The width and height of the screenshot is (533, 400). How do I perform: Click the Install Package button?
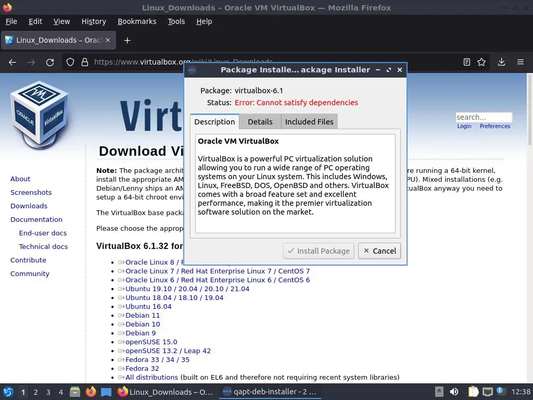319,251
